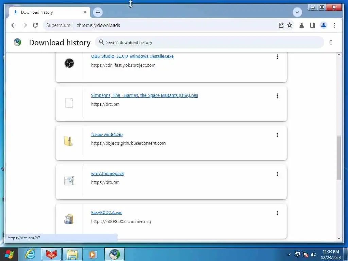Click https://ia803000.us.archive.org source text
Image resolution: width=348 pixels, height=261 pixels.
[121, 221]
